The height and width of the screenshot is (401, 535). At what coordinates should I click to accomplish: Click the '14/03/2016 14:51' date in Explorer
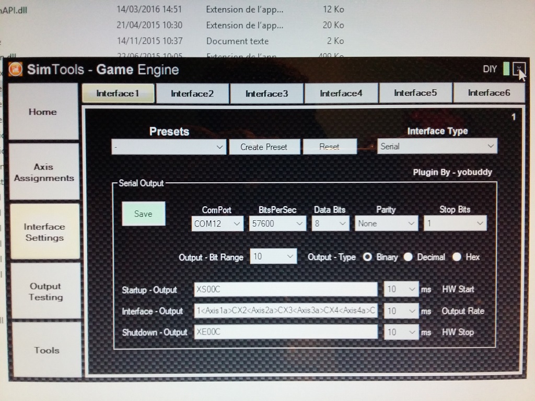[149, 9]
